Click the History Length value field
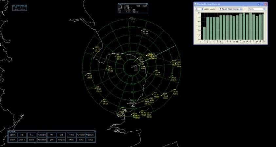Viewport: 276px width, 147px height. [x=197, y=9]
